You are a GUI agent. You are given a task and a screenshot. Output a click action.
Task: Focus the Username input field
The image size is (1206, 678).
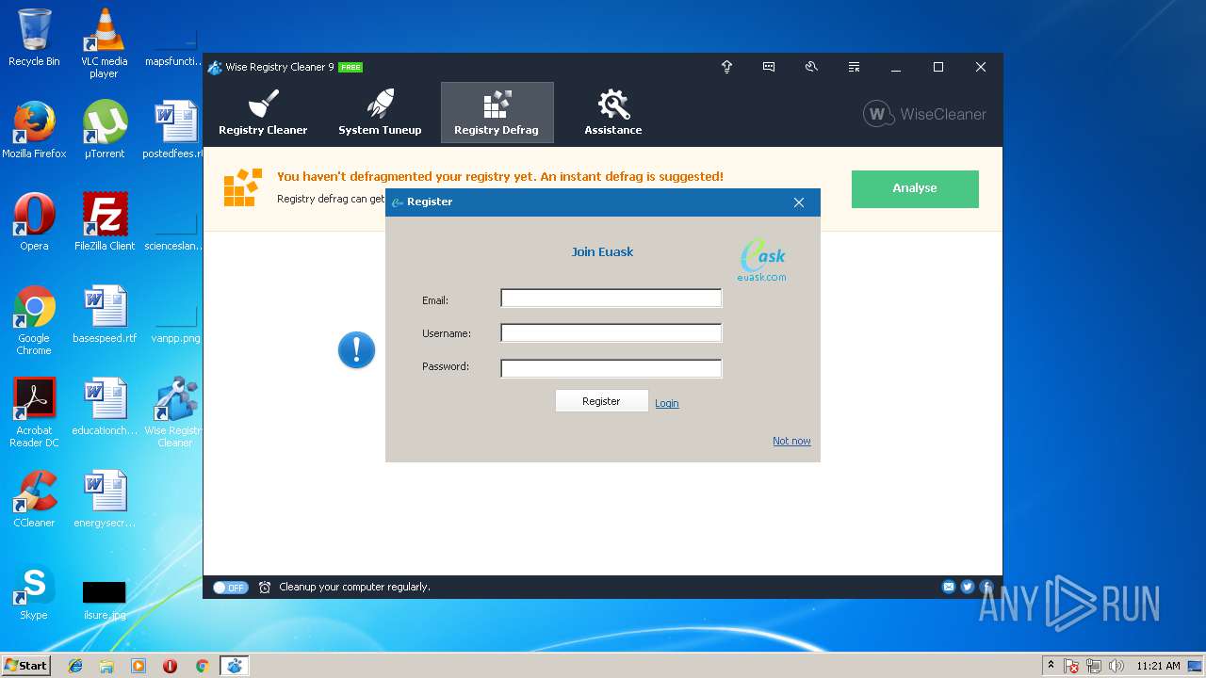pos(611,332)
